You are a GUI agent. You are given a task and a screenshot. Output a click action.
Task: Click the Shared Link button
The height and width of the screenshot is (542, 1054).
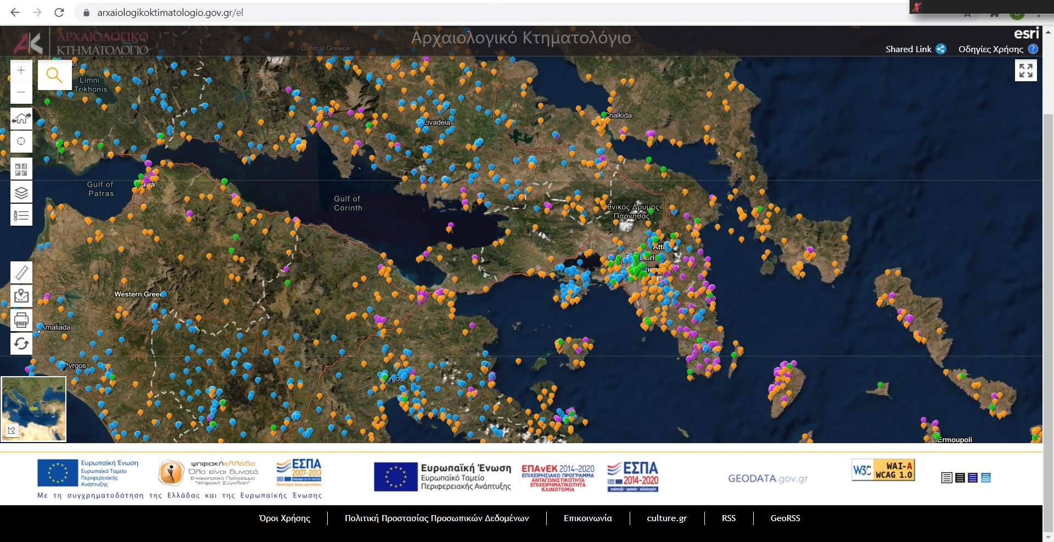click(915, 49)
